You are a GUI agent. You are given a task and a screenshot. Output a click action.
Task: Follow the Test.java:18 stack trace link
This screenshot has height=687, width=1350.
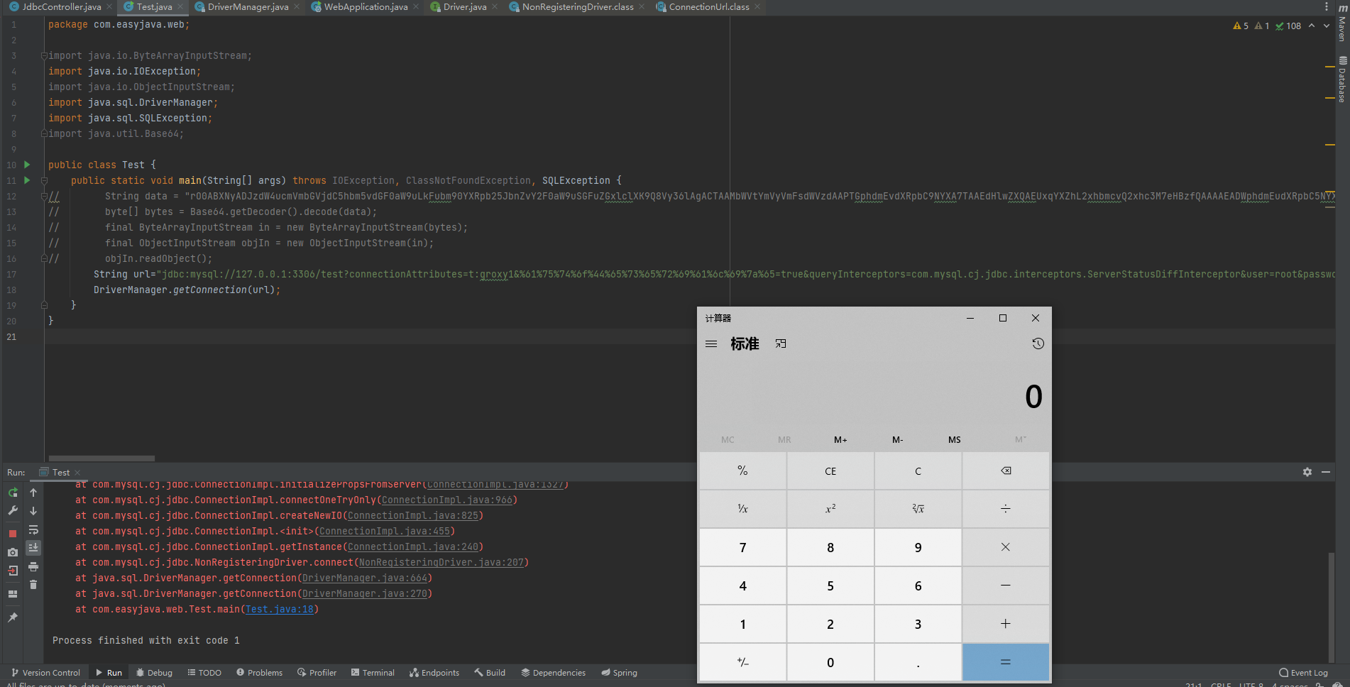[280, 609]
